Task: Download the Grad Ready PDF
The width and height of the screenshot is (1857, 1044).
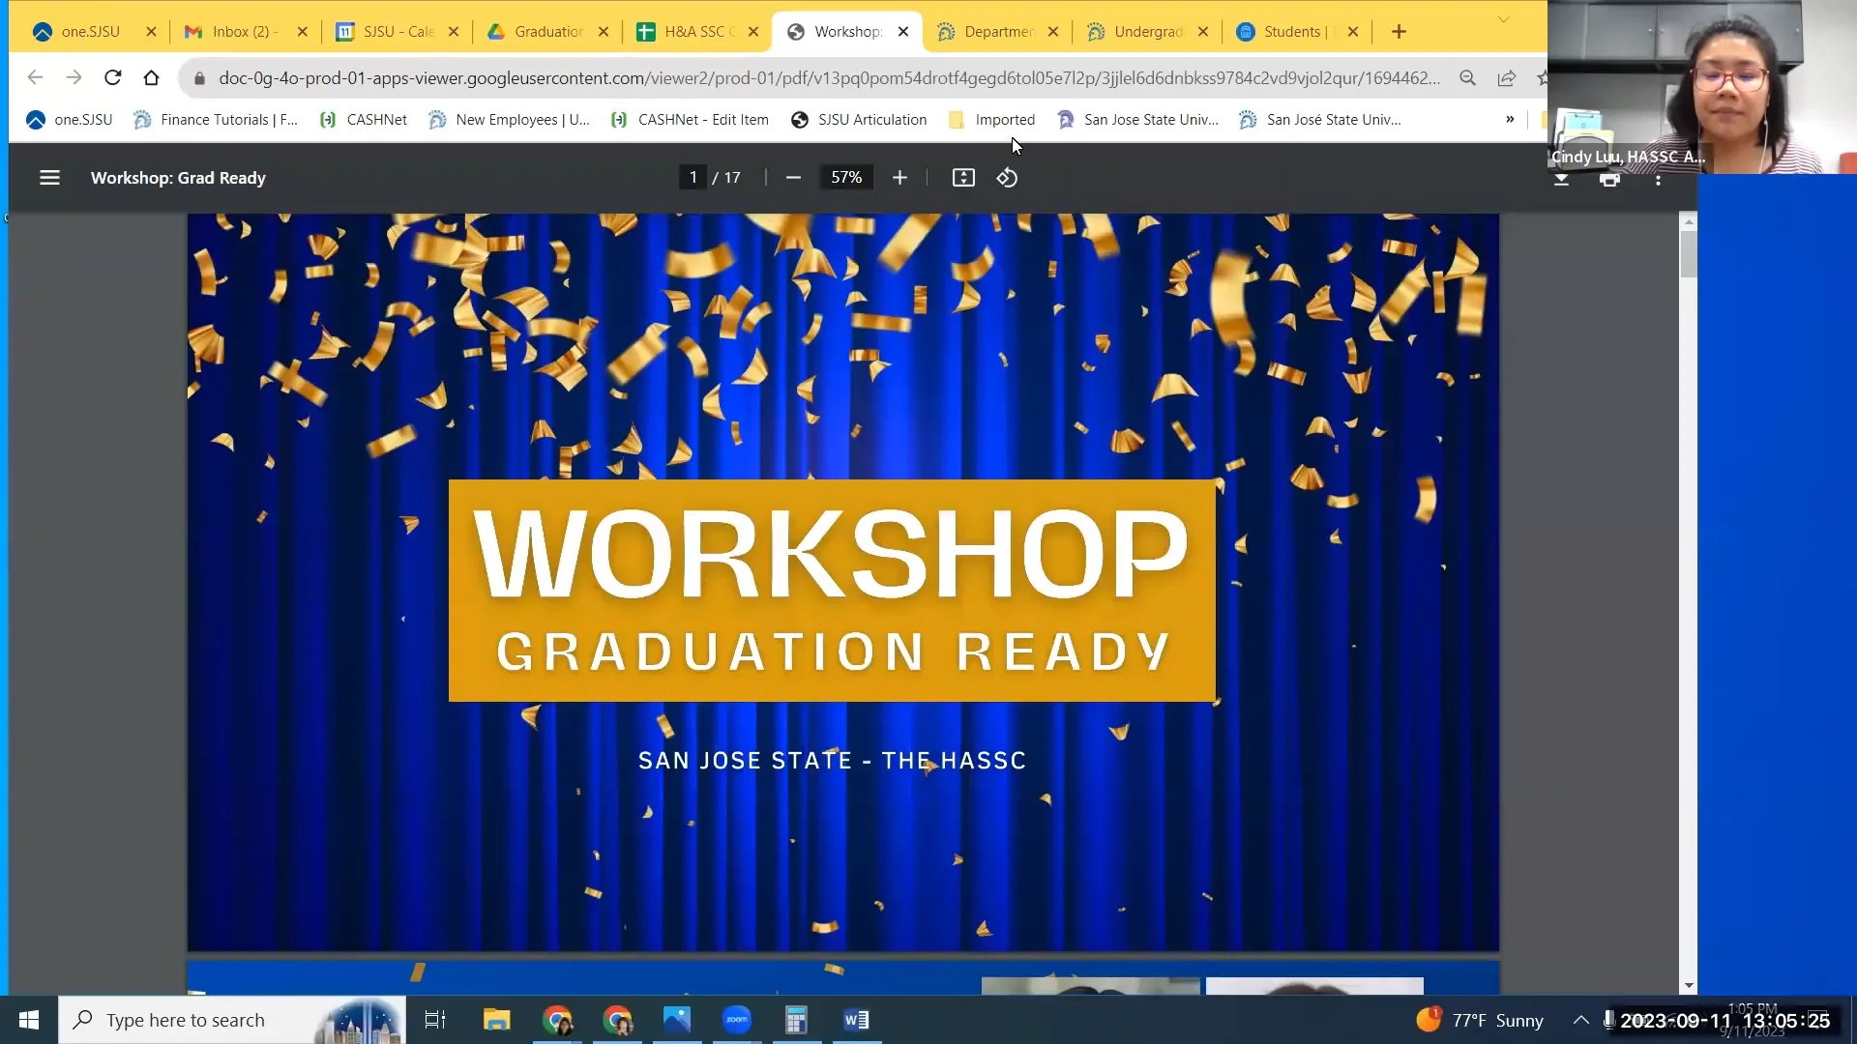Action: (1561, 180)
